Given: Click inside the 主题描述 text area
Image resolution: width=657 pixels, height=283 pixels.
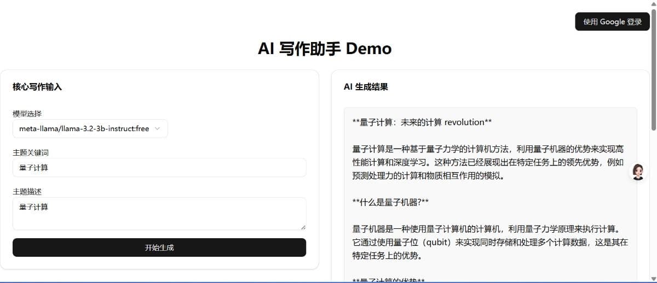Looking at the screenshot, I should [x=159, y=213].
